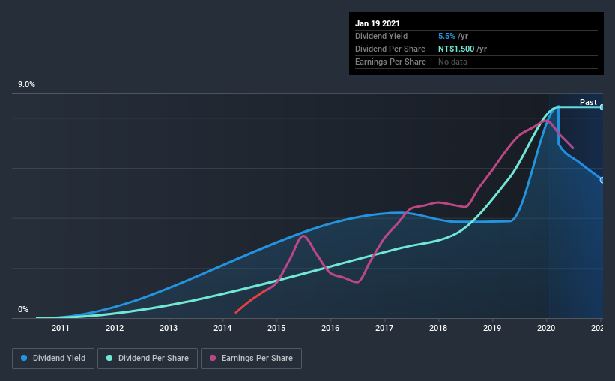Click the No data earnings value
This screenshot has height=381, width=615.
click(x=452, y=61)
